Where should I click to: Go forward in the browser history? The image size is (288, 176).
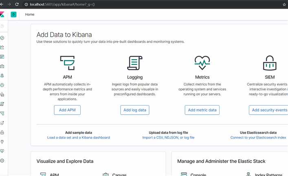point(9,4)
